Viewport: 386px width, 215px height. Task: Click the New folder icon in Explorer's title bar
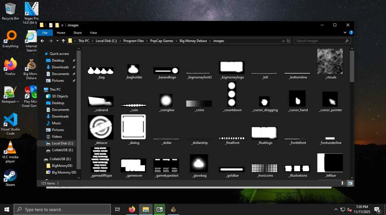coord(57,25)
